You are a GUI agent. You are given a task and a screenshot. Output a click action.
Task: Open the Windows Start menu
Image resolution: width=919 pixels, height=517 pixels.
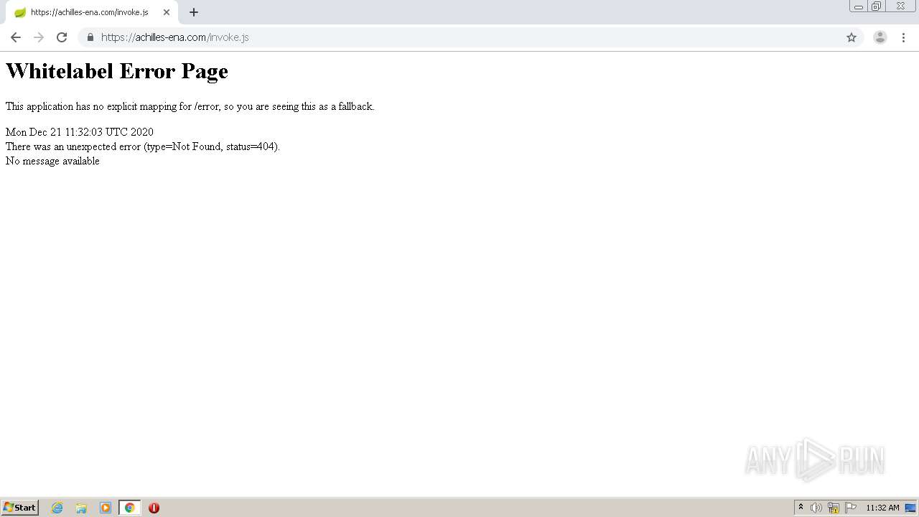[x=20, y=507]
